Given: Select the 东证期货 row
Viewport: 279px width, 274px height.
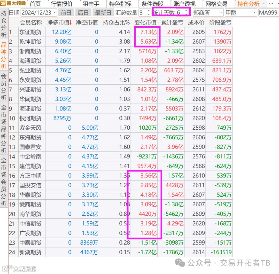Looking at the screenshot, I should coord(120,32).
